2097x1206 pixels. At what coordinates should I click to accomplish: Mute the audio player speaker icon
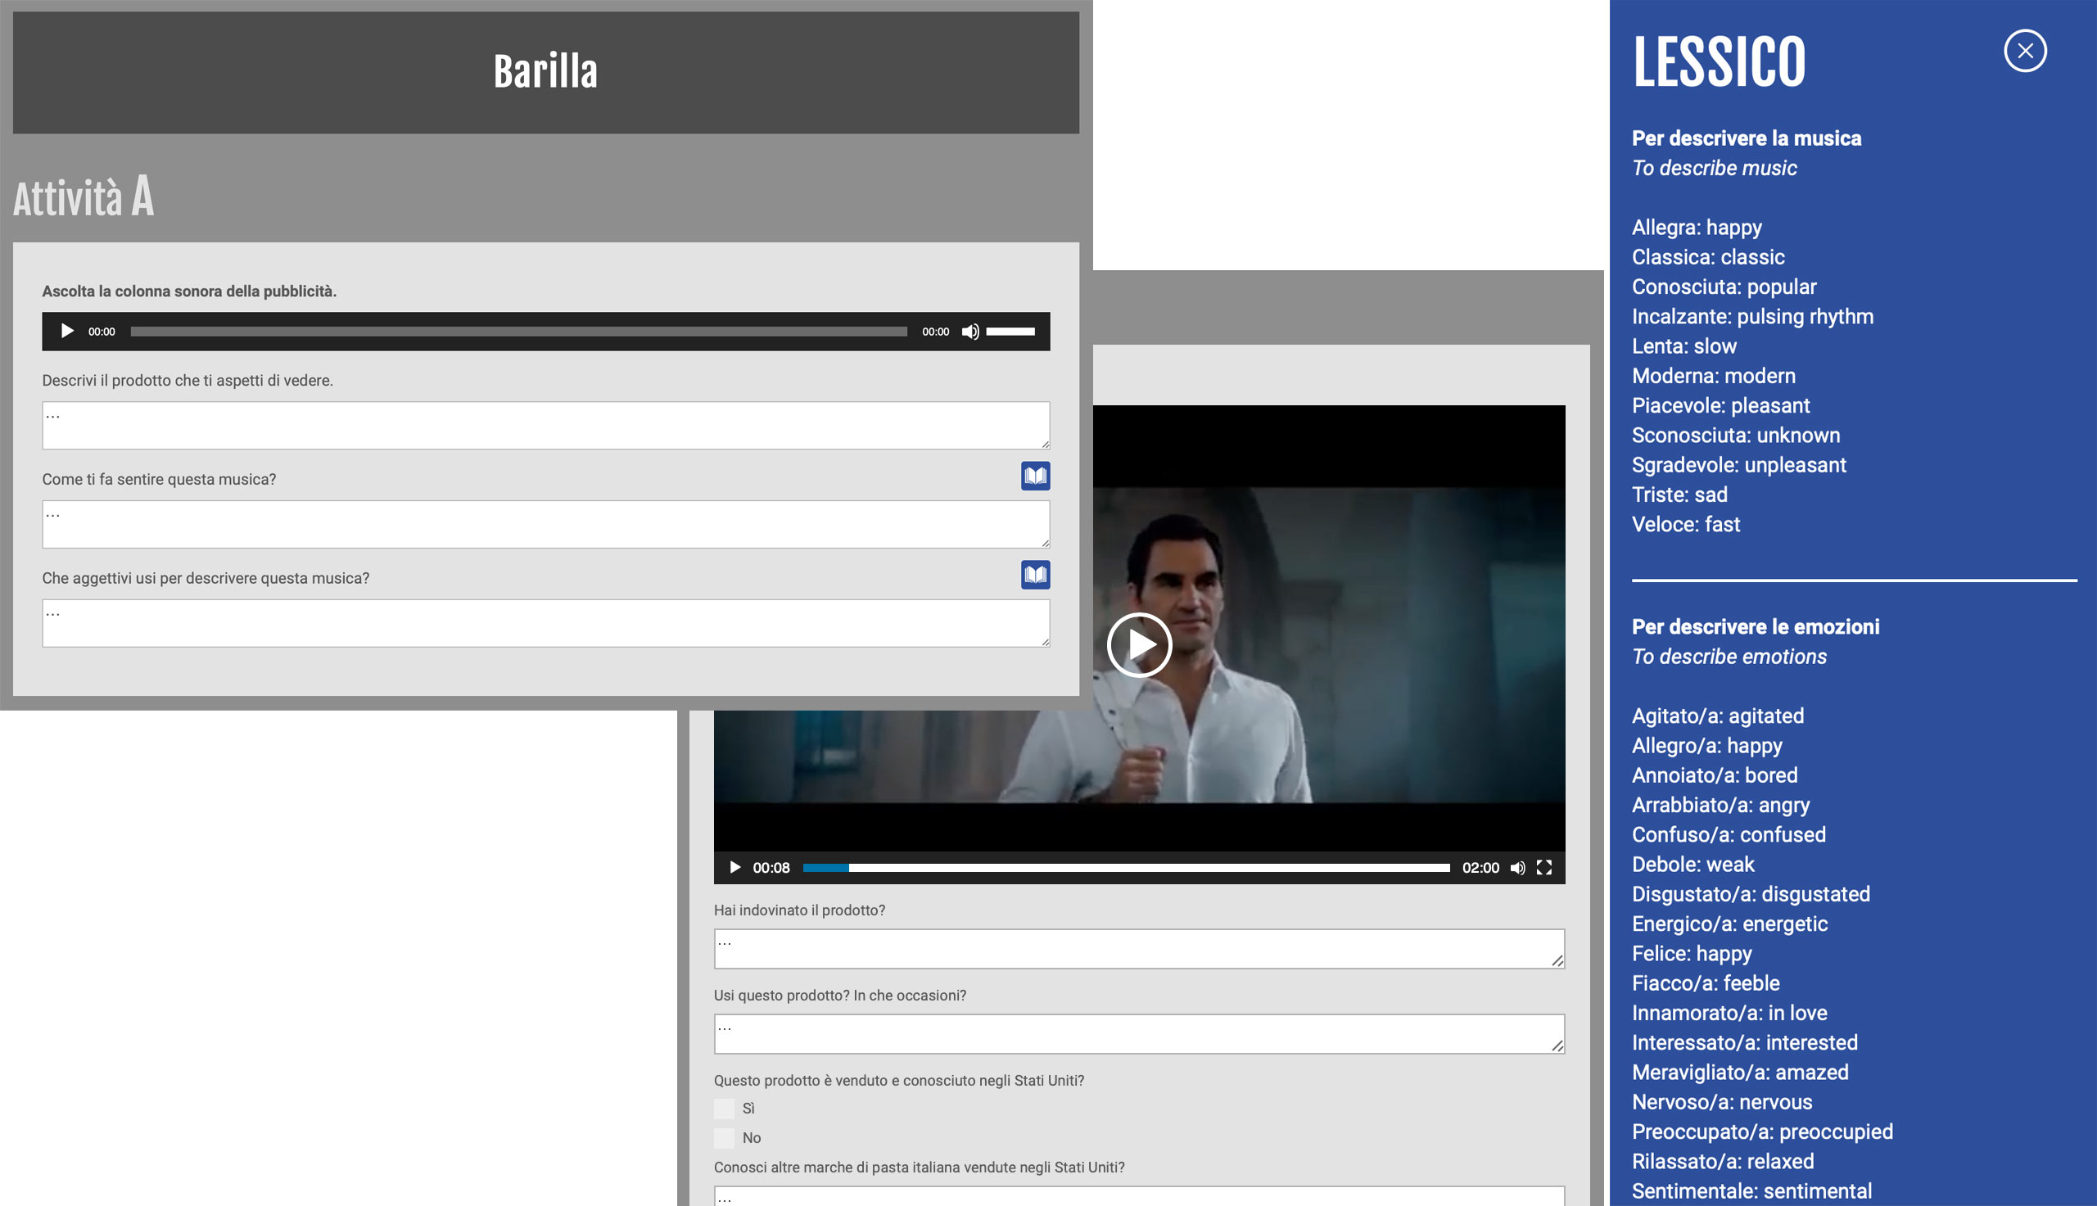pos(969,332)
